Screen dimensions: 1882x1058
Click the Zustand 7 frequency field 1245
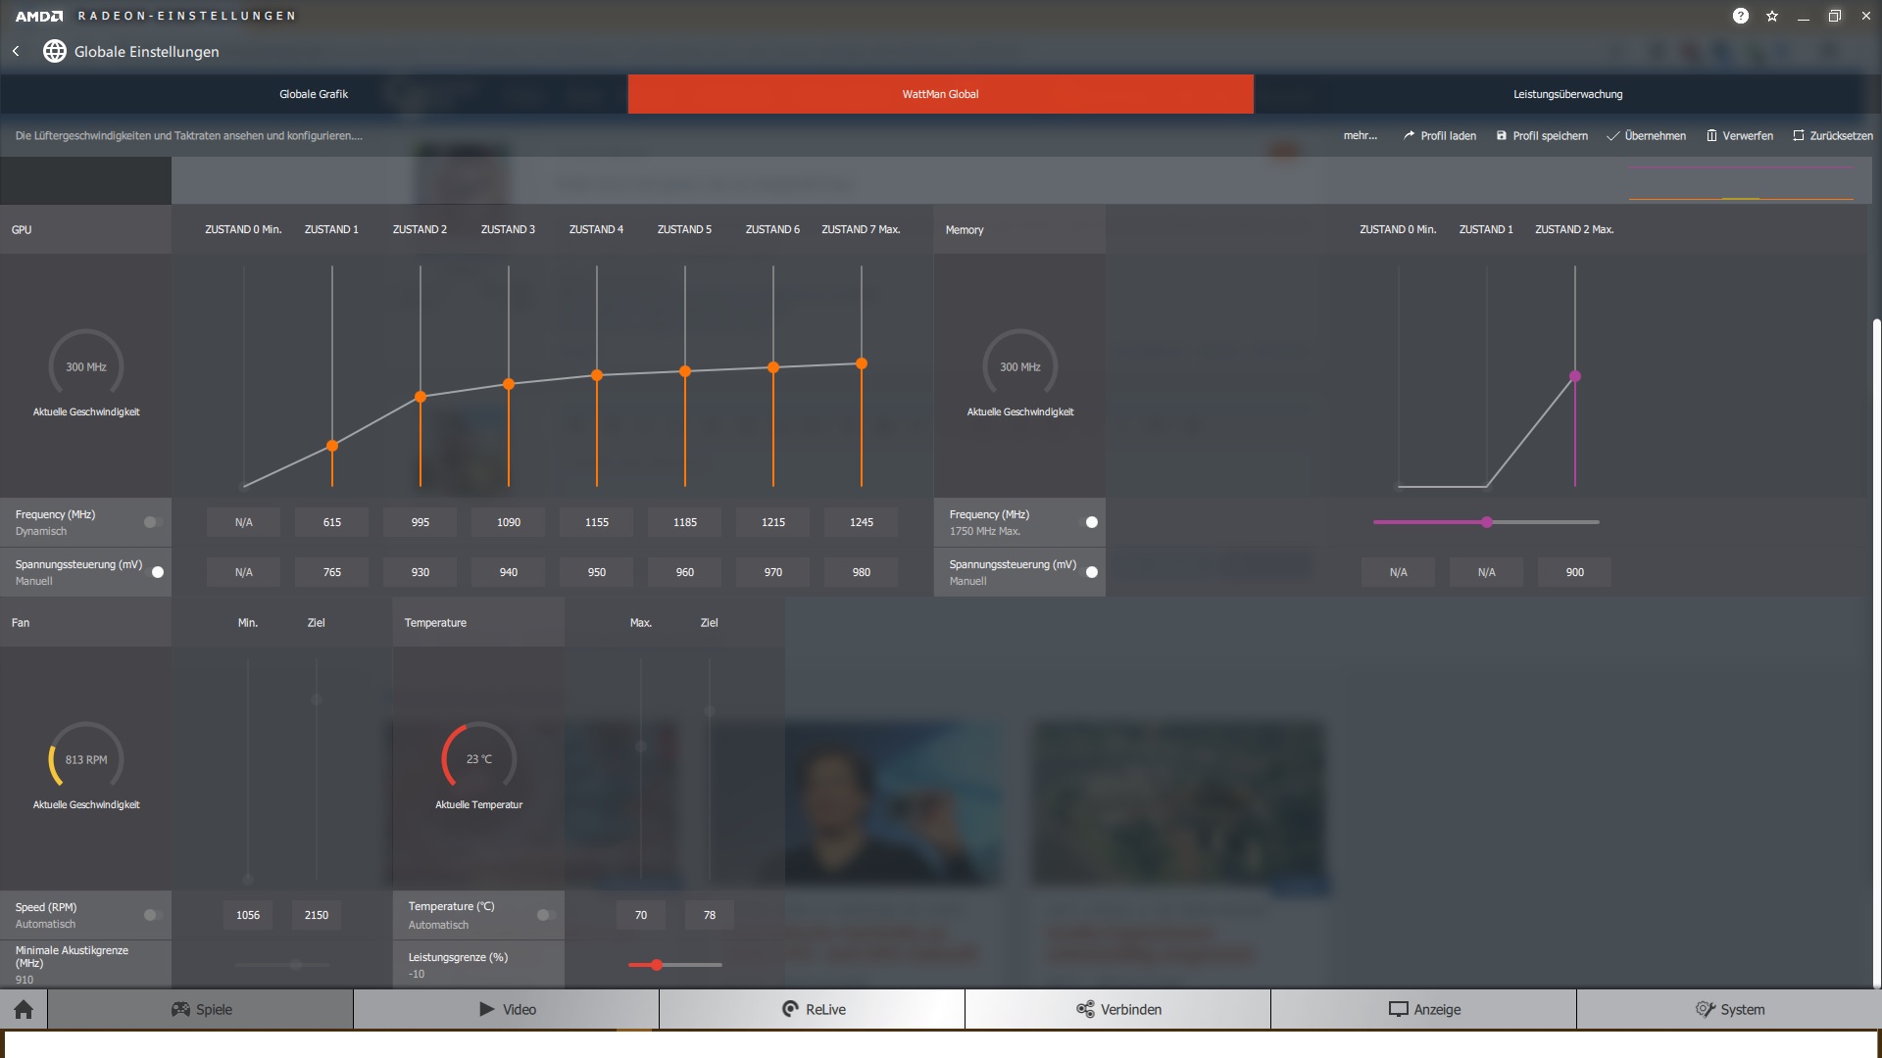click(x=861, y=522)
